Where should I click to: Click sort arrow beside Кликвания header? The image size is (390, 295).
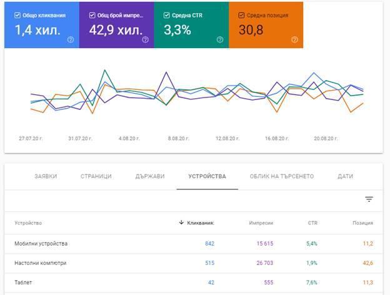[181, 222]
